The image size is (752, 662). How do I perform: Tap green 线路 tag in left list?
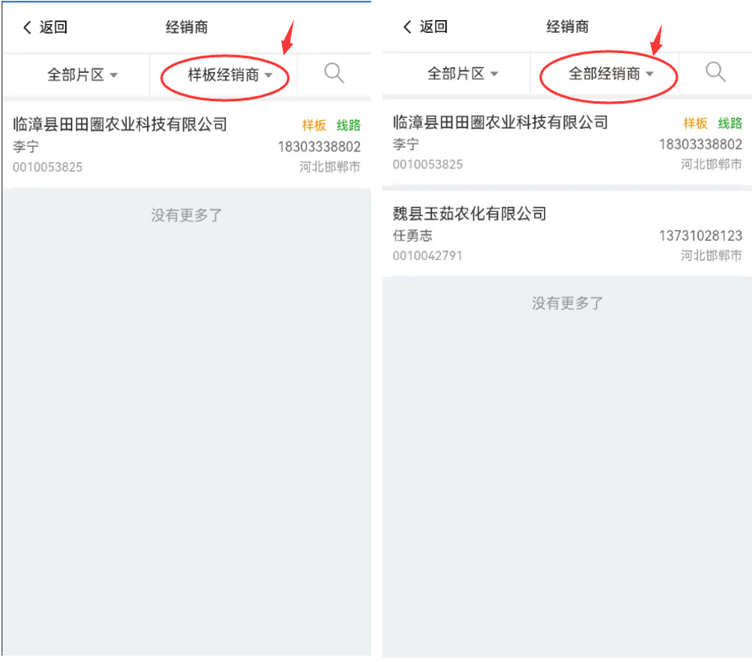(348, 125)
